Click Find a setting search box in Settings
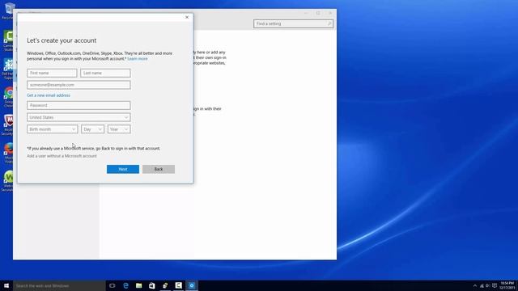 tap(293, 23)
